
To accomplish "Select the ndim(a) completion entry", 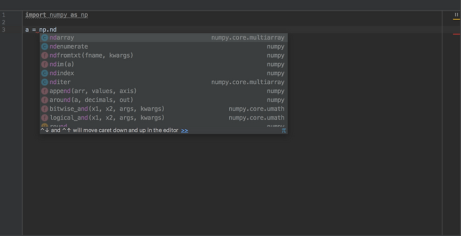I will coord(164,65).
